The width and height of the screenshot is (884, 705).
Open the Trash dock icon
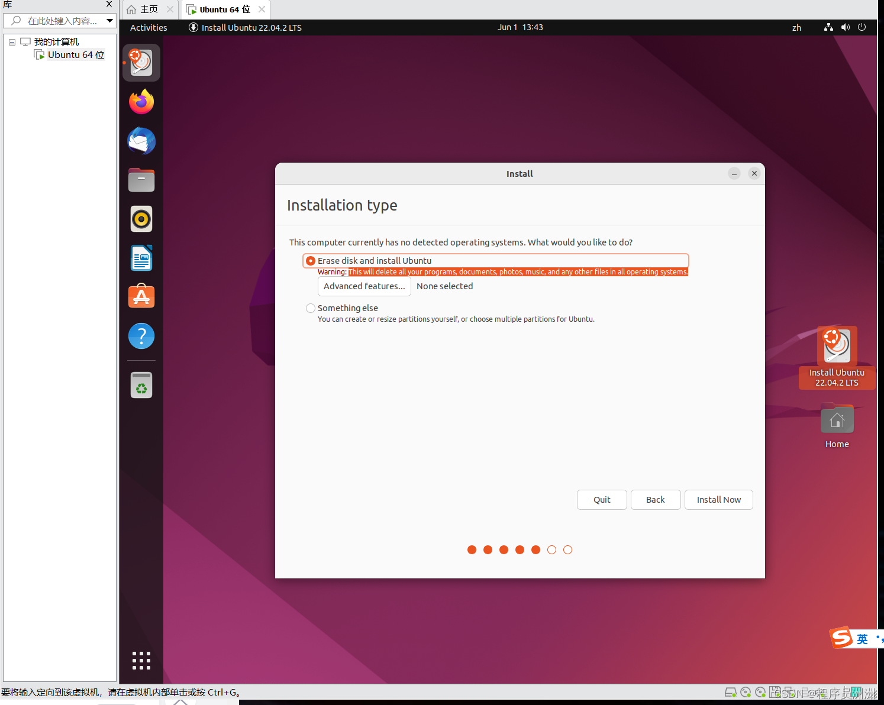click(x=141, y=385)
